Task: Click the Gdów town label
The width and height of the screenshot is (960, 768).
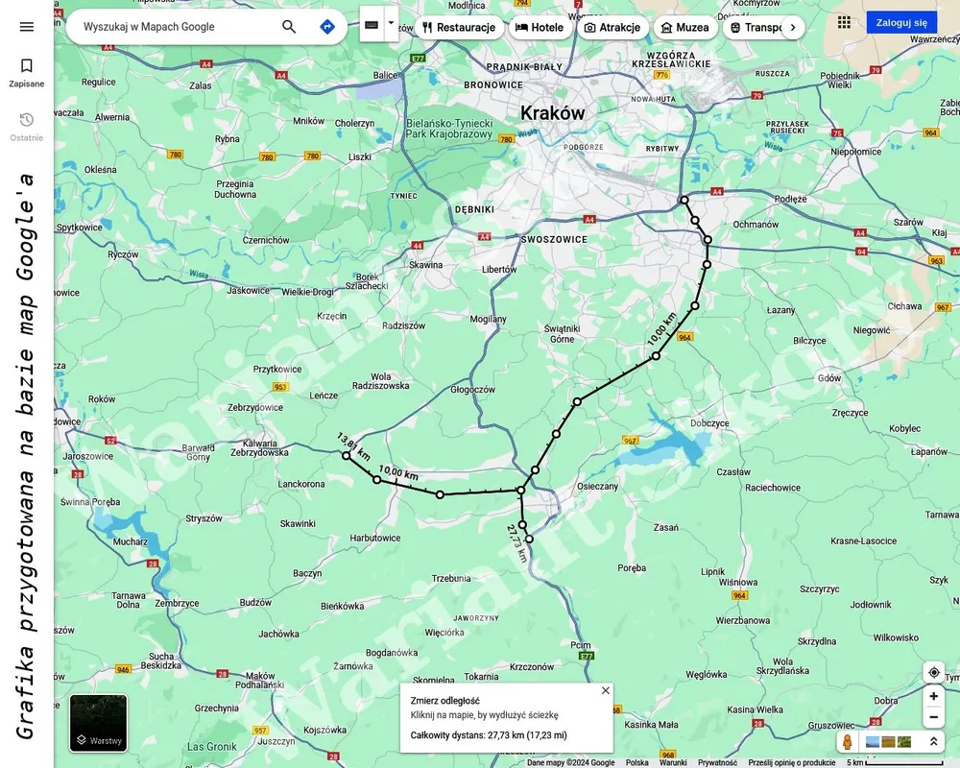Action: 829,378
